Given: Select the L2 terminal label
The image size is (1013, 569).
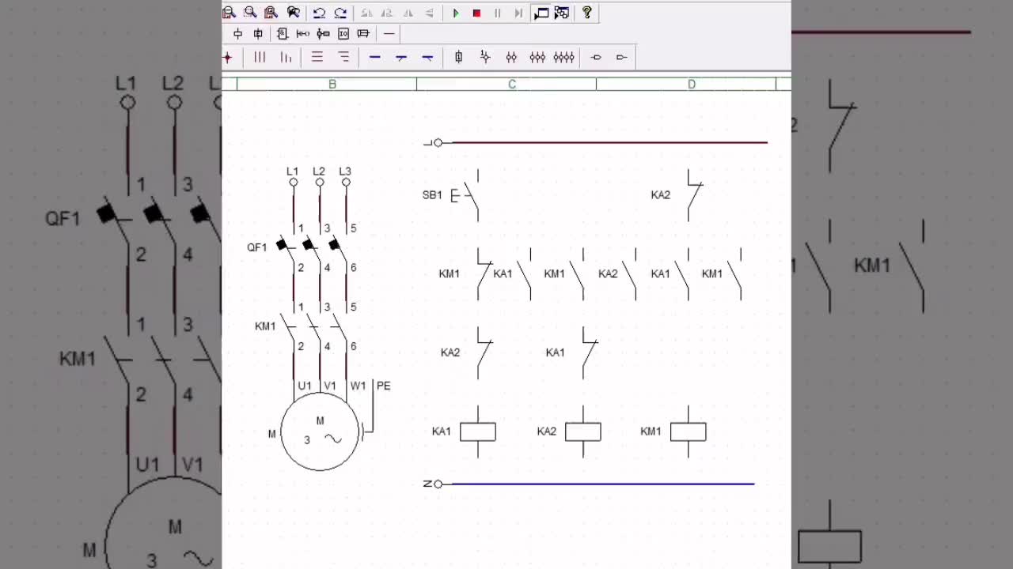Looking at the screenshot, I should [319, 171].
